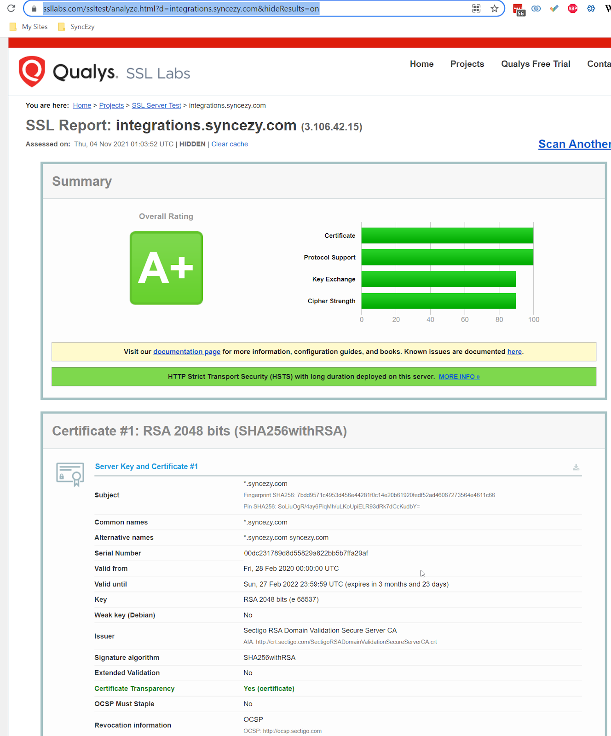The height and width of the screenshot is (736, 611).
Task: Open the documentation page link
Action: (187, 351)
